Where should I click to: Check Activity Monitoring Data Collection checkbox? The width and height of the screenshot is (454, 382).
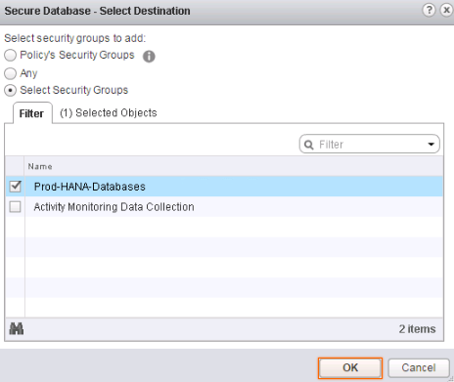point(16,206)
